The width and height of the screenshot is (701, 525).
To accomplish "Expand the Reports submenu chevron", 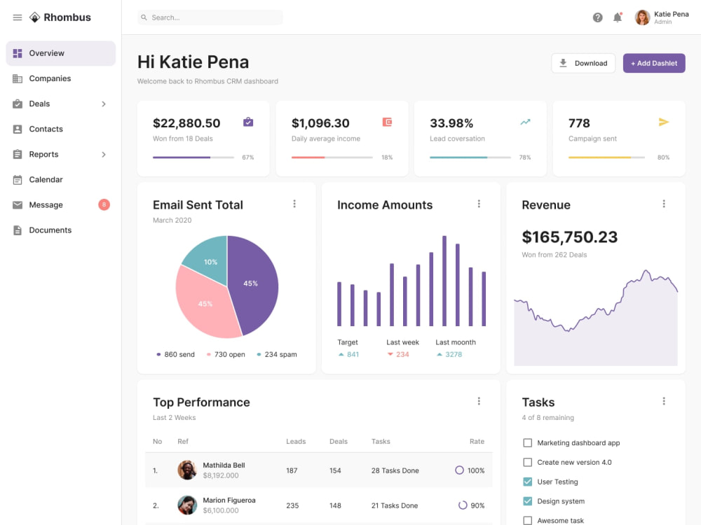I will click(x=104, y=155).
